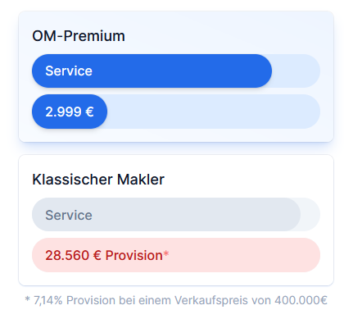
Task: Click the footnote asterisk before 7,14%
Action: coord(27,299)
